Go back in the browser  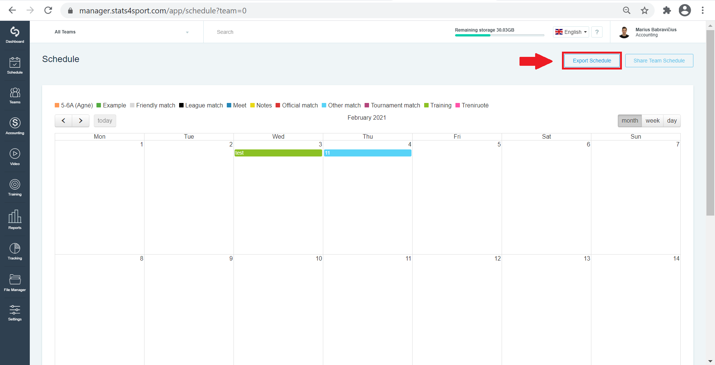click(12, 10)
